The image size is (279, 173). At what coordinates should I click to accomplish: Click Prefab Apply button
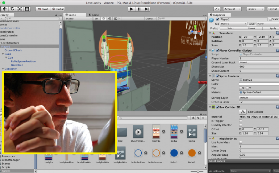point(271,28)
